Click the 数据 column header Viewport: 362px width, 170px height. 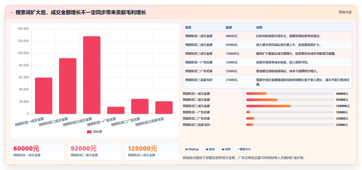pos(229,28)
